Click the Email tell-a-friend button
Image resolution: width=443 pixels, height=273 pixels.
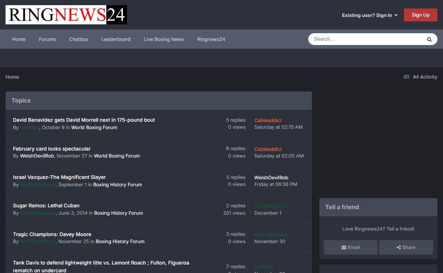point(351,248)
